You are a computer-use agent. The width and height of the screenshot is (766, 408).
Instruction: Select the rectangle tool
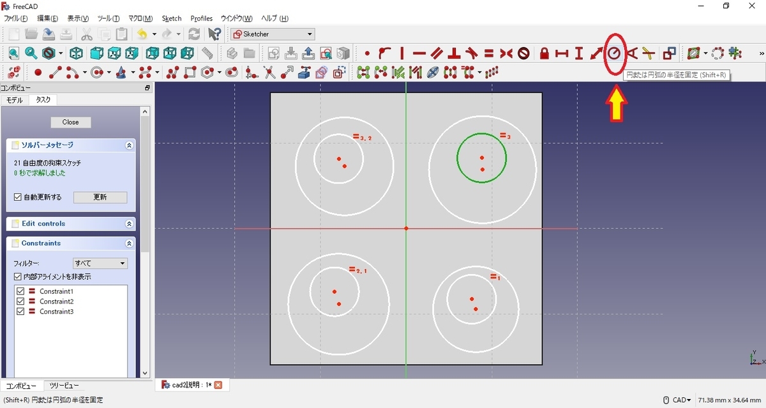pyautogui.click(x=190, y=73)
